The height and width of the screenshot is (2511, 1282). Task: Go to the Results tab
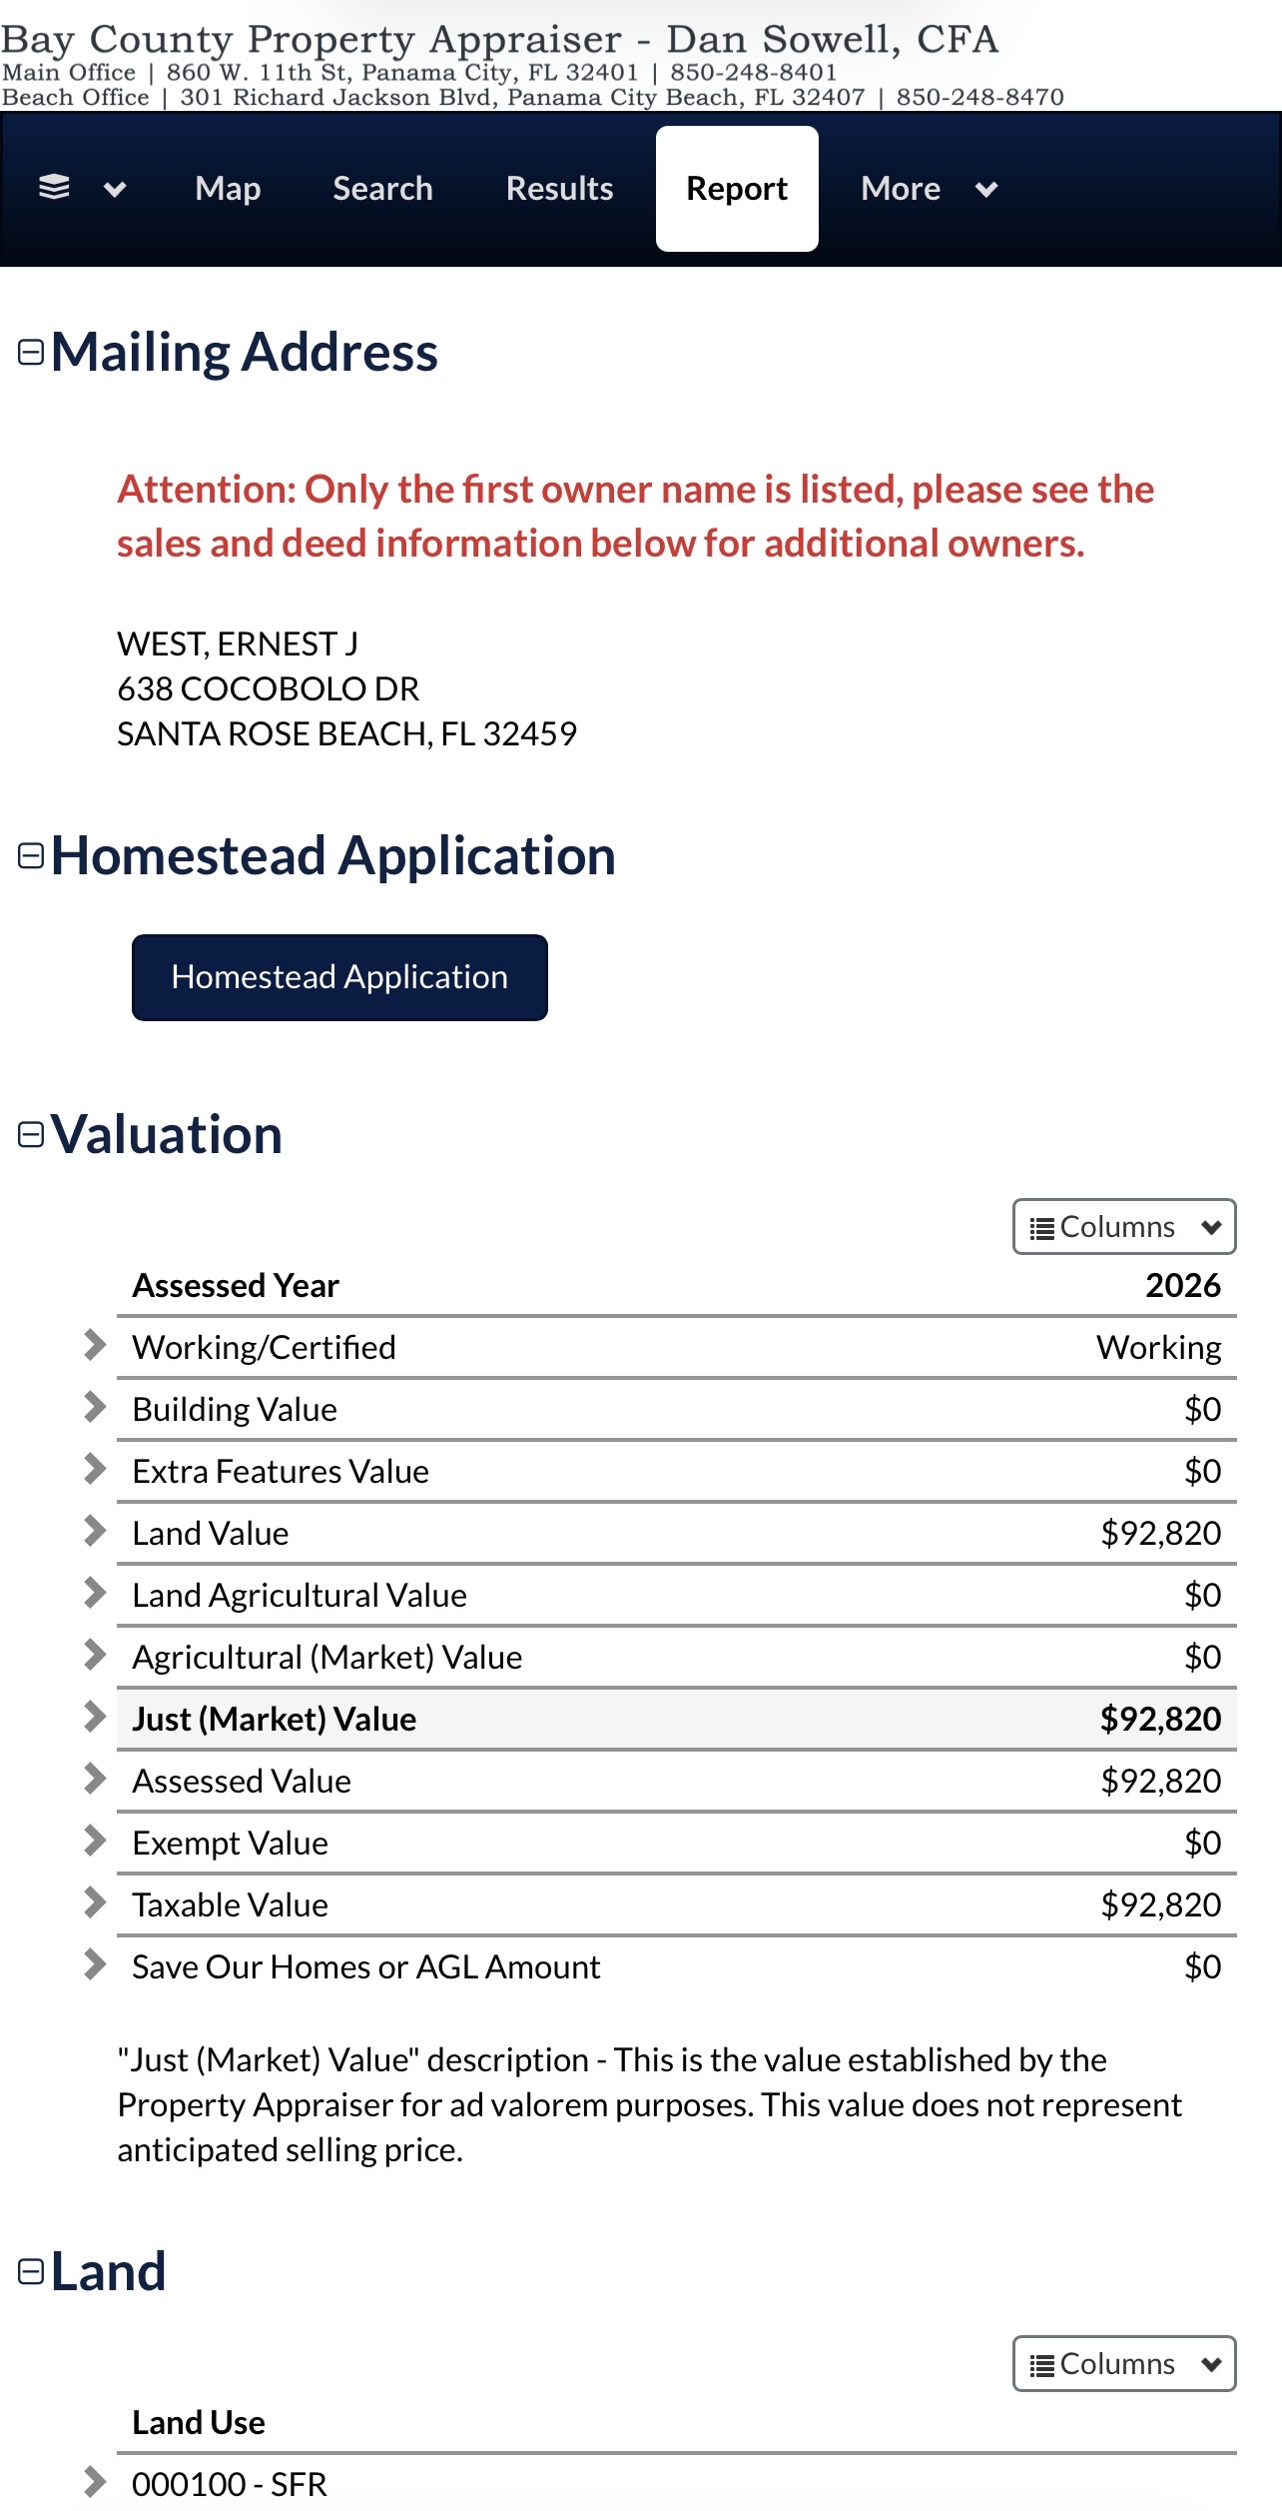pos(559,189)
